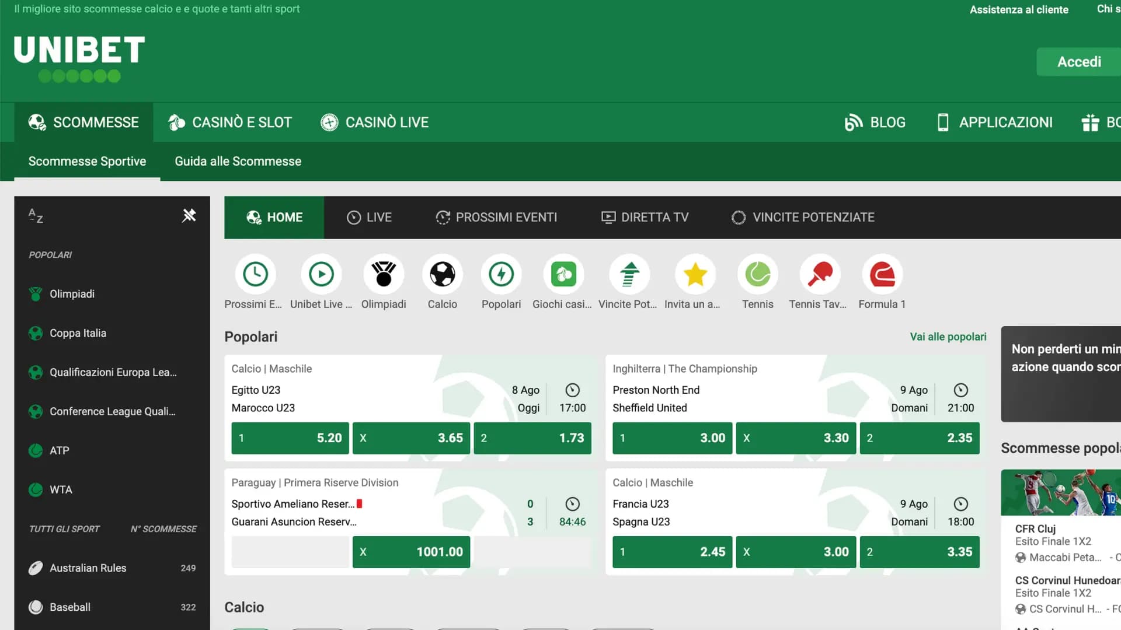This screenshot has height=630, width=1121.
Task: Open Unibet Live with the play icon
Action: pyautogui.click(x=321, y=274)
